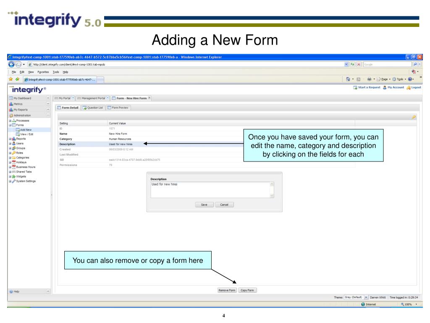Open the Business Hours tree node
The height and width of the screenshot is (323, 430).
point(26,167)
